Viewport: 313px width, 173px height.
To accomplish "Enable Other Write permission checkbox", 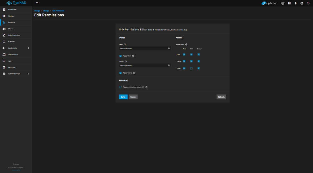I will 191,68.
